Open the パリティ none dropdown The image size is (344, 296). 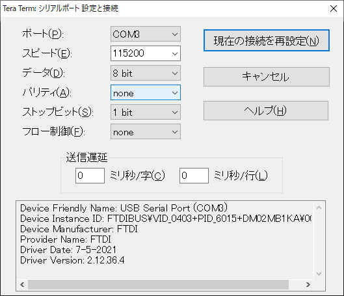tap(146, 92)
